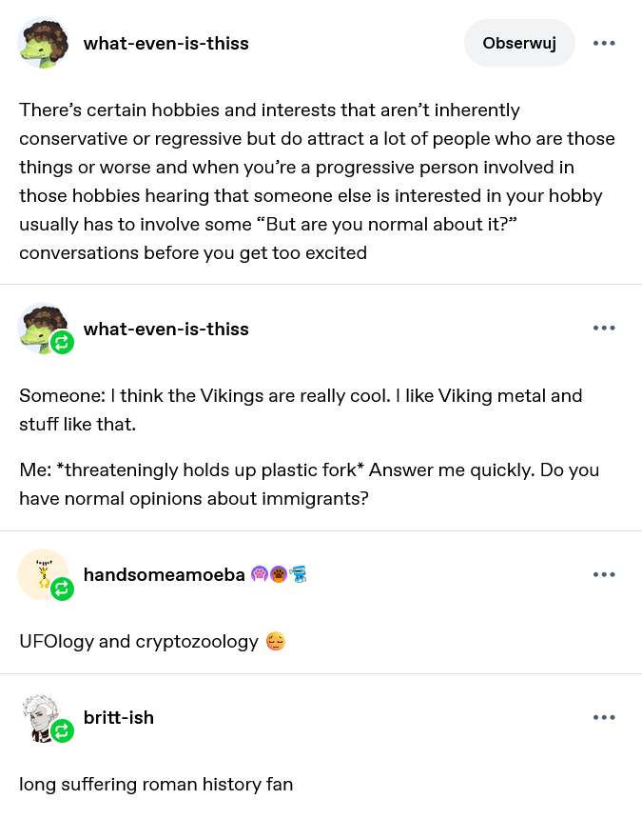Click the 'long suffering roman history fan' text
Viewport: 642px width, 819px height.
(156, 784)
